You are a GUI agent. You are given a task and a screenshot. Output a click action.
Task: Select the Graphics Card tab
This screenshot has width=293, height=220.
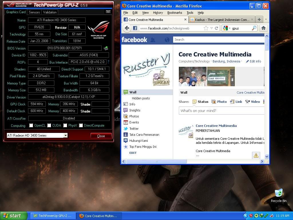16,12
